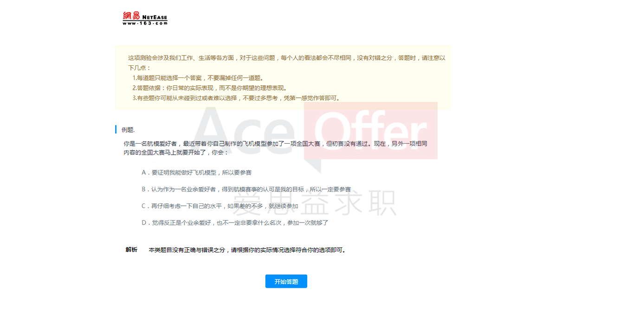The height and width of the screenshot is (316, 626).
Task: Click the 解析 label
Action: point(131,250)
